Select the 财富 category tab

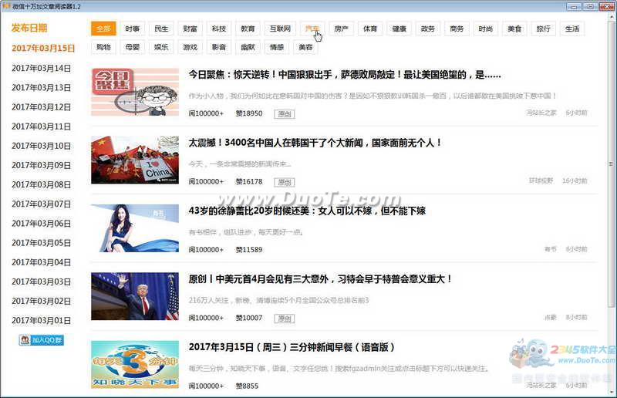(190, 29)
